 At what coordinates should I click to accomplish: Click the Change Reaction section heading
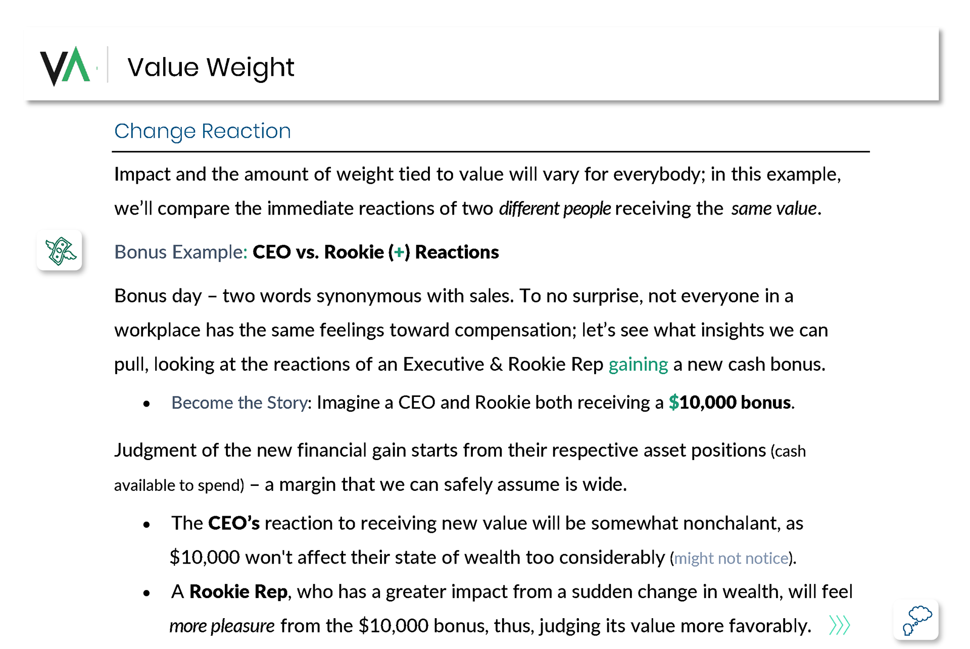pos(202,131)
